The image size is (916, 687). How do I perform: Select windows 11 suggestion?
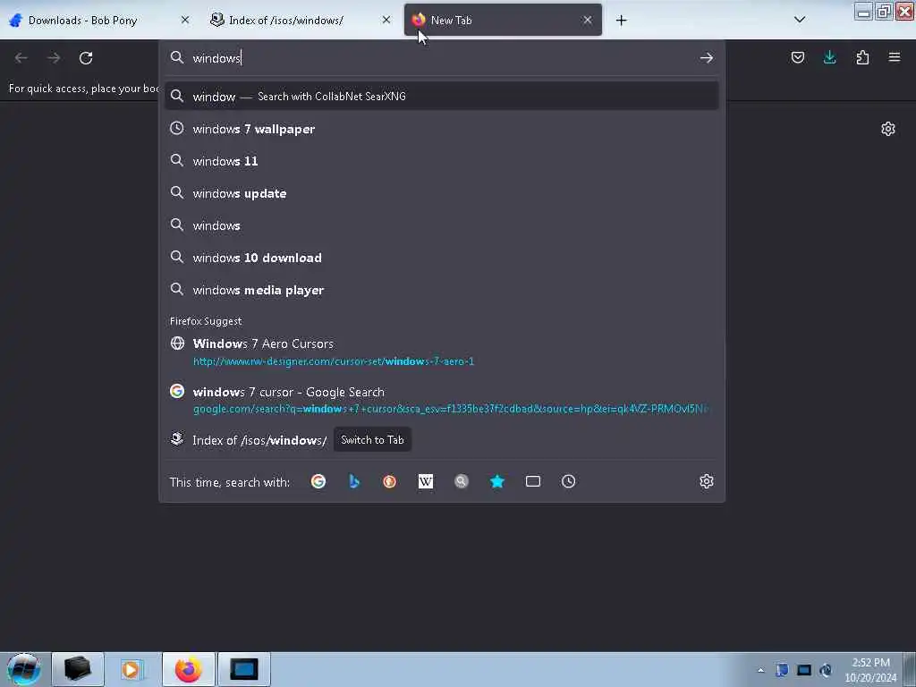[442, 161]
